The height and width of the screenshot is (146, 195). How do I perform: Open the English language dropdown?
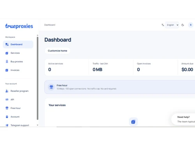pos(172,25)
